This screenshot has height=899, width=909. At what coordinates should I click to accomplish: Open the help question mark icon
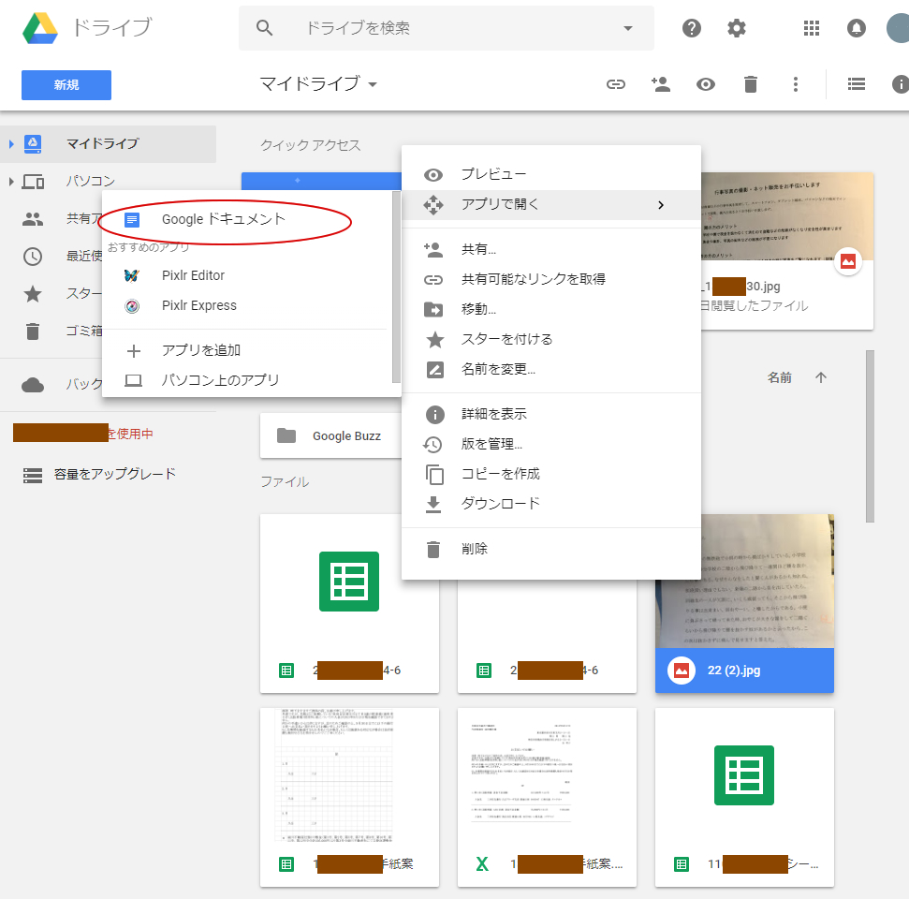coord(691,28)
